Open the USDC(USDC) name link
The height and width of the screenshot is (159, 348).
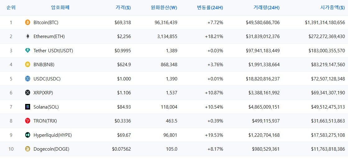point(47,79)
